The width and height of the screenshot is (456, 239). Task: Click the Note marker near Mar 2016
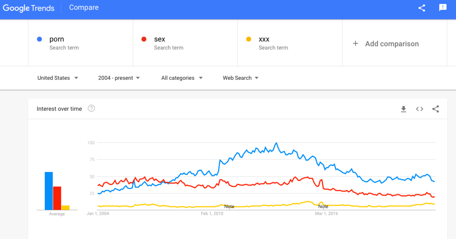[323, 206]
